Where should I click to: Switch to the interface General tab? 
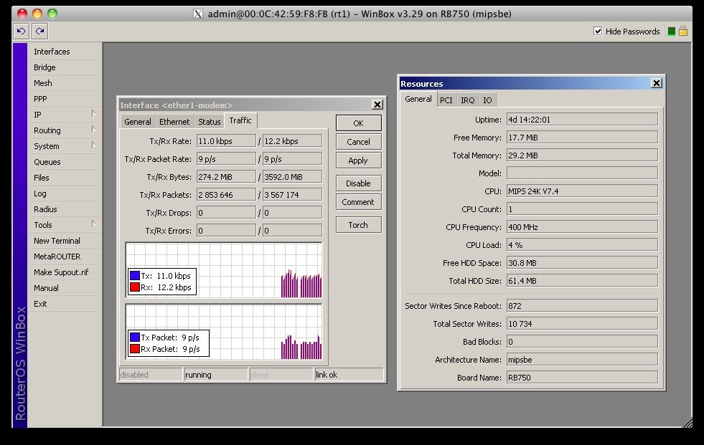137,121
